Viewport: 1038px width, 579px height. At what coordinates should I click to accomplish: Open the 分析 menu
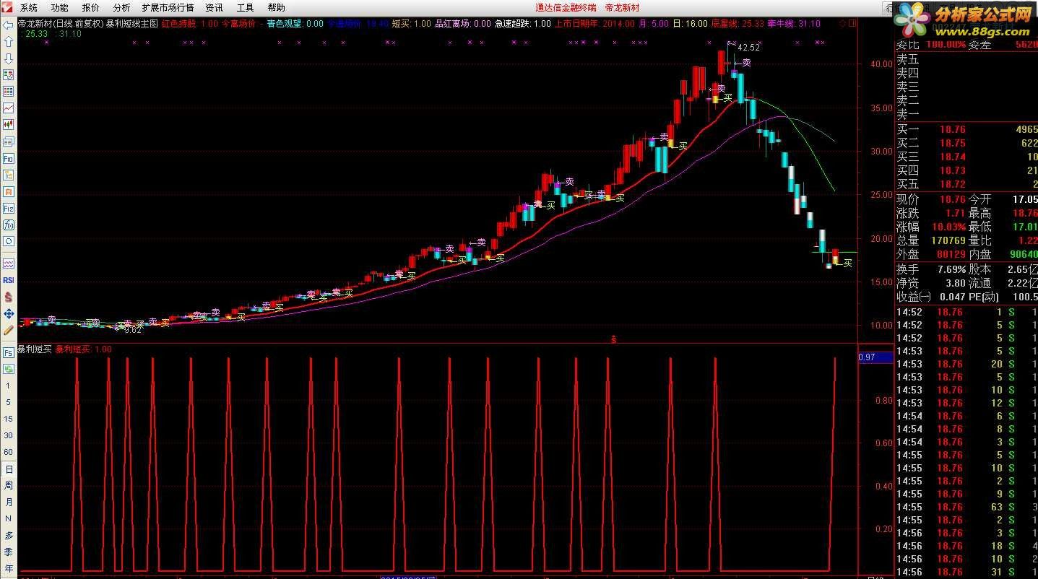coord(122,8)
